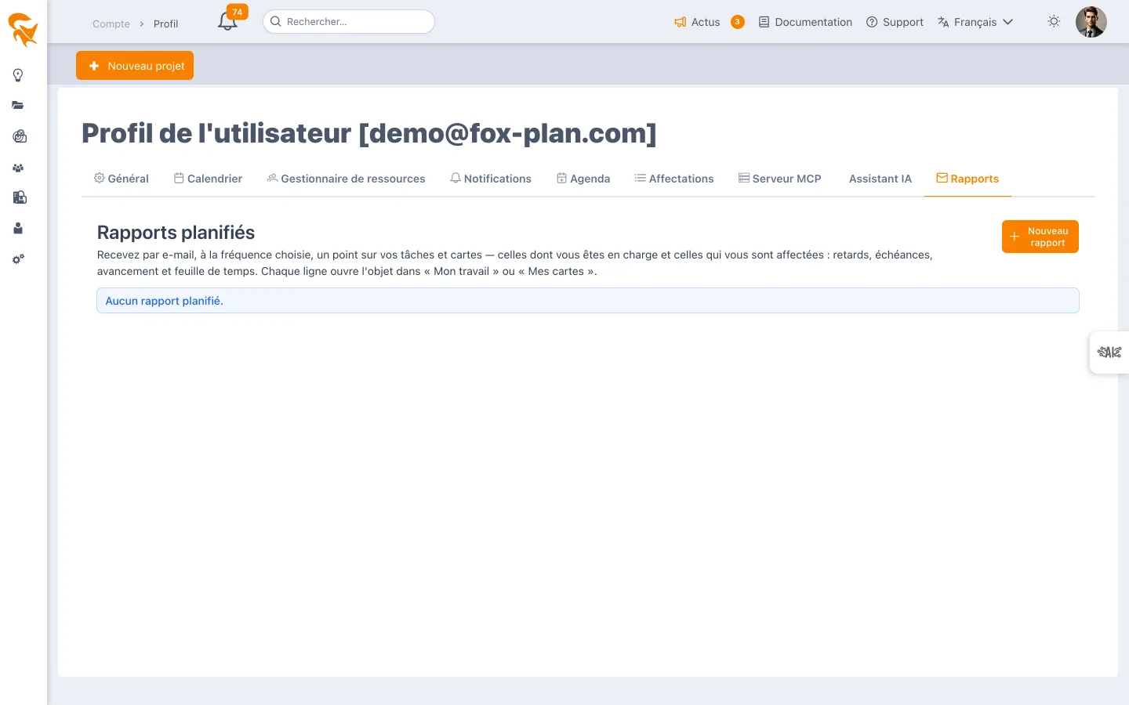Select the Rapports tab

tap(967, 179)
